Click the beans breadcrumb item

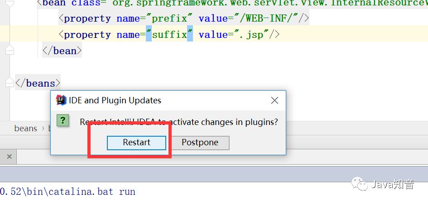click(x=26, y=128)
